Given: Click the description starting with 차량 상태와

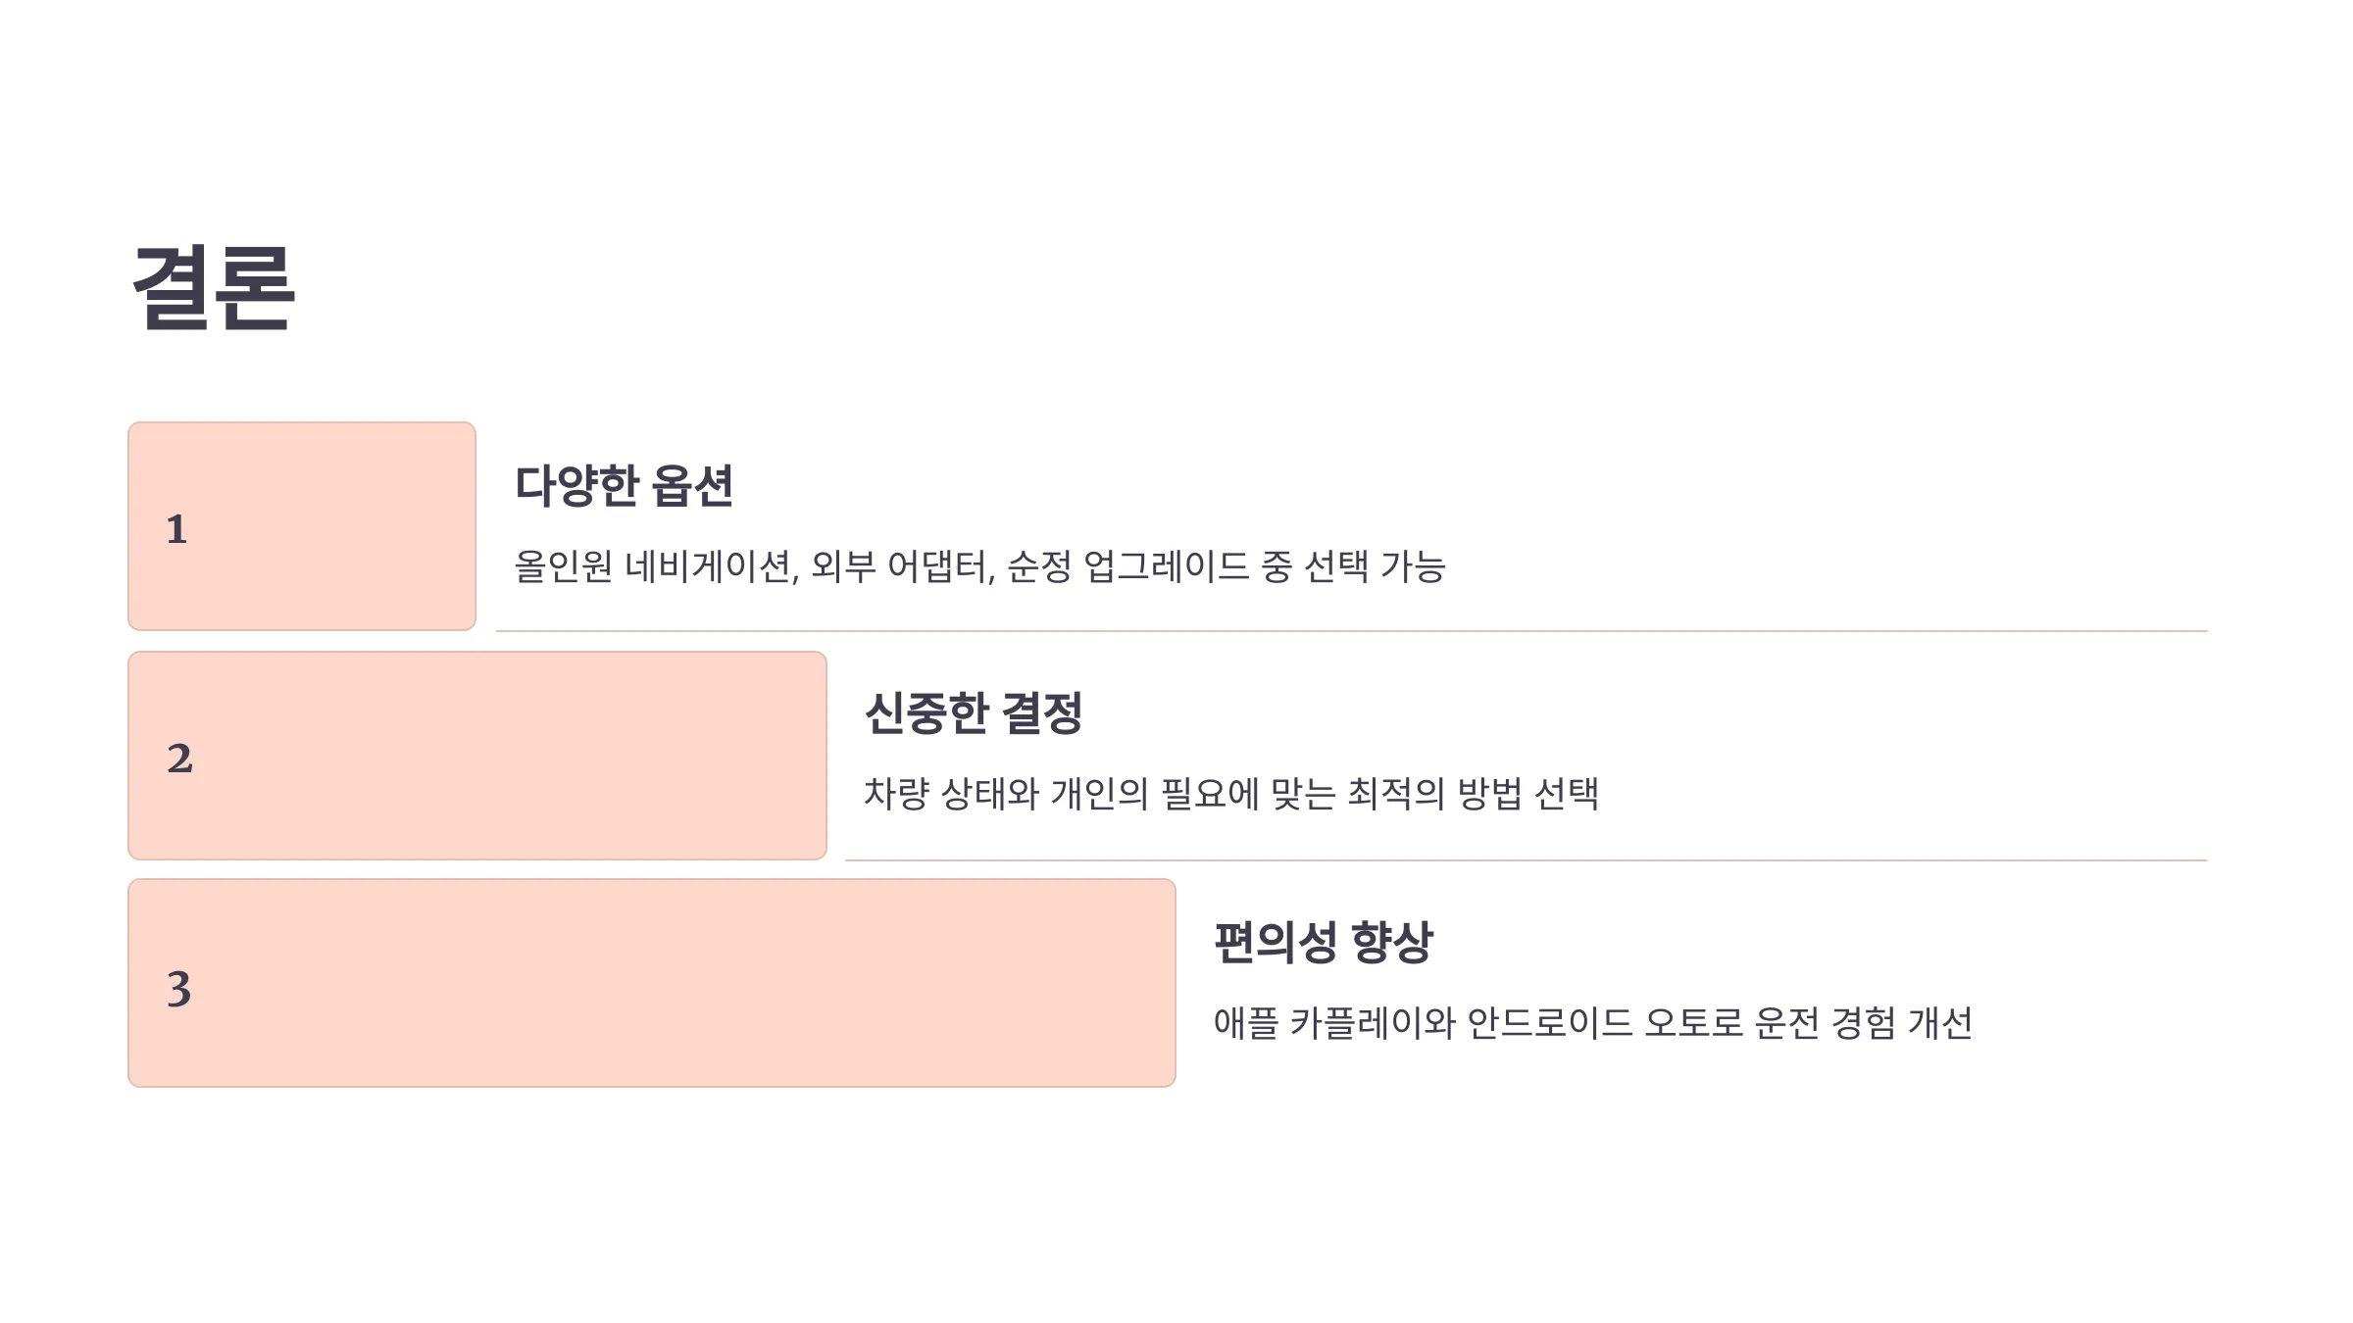Looking at the screenshot, I should (1231, 794).
